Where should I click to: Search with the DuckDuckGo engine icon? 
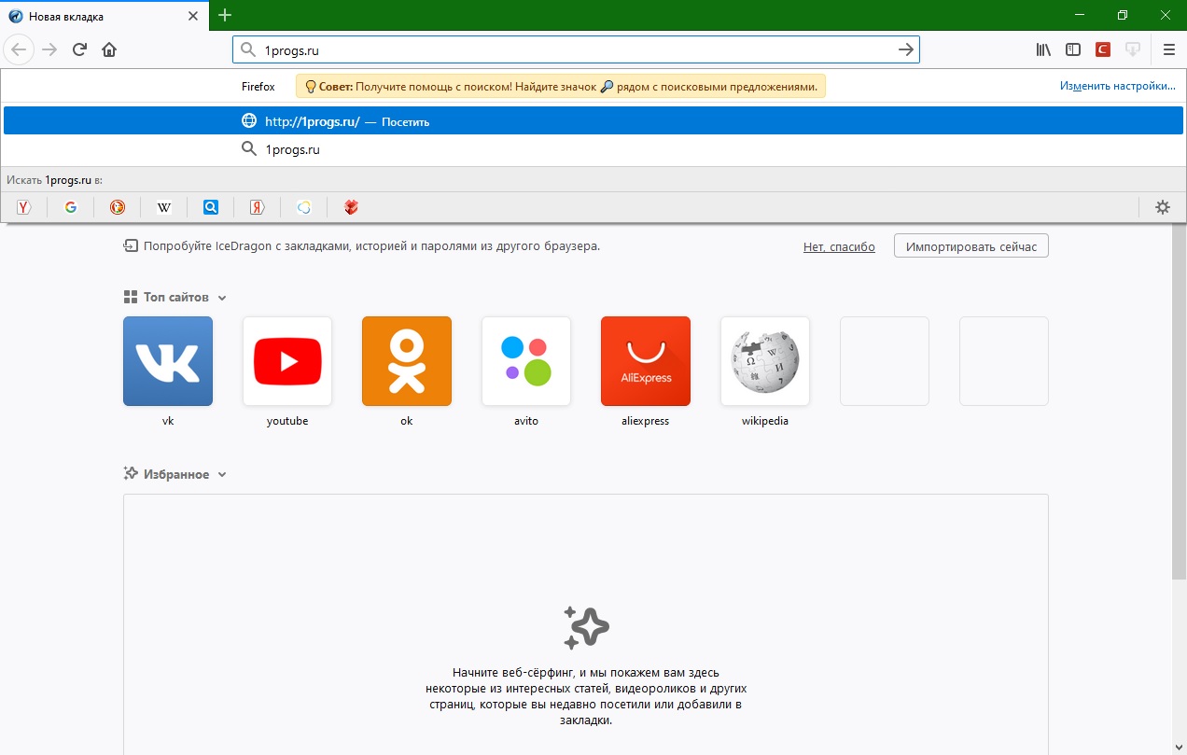coord(118,207)
